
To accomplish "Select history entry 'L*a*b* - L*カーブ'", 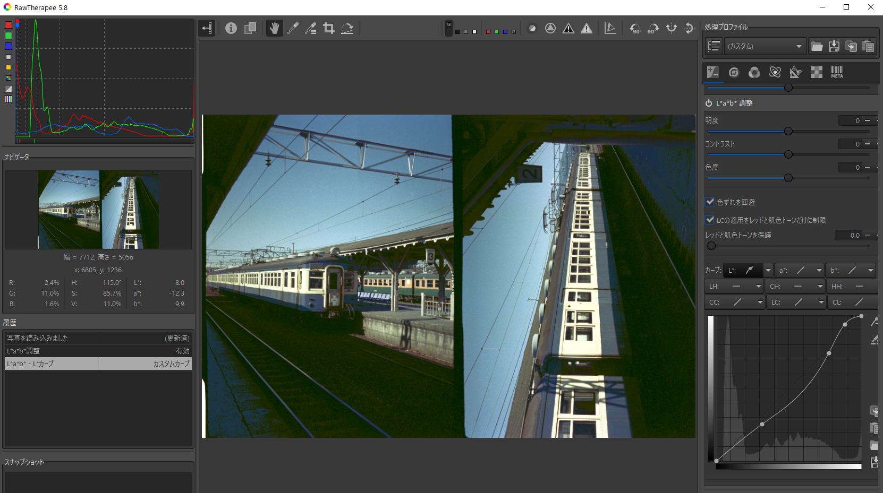I will (98, 364).
